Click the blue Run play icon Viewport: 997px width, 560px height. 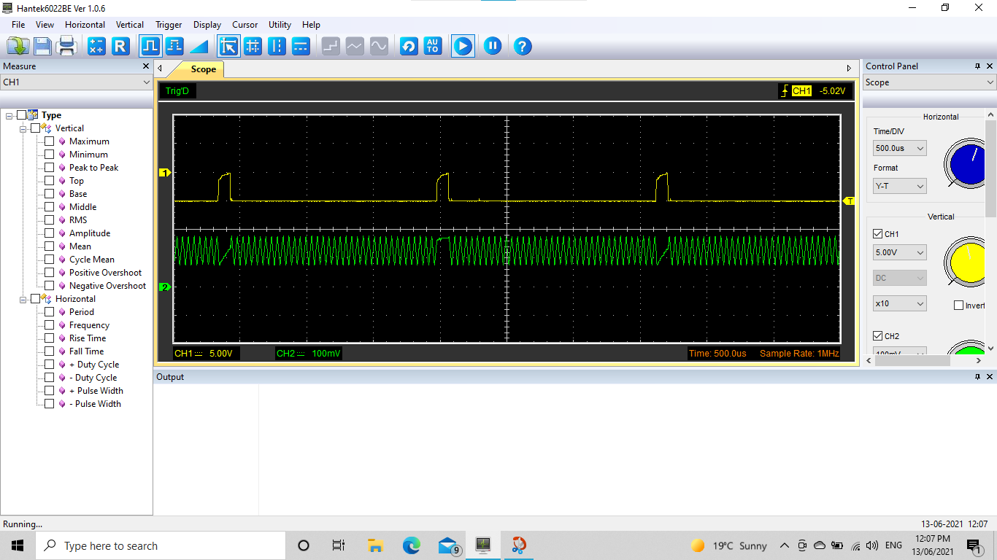[462, 47]
